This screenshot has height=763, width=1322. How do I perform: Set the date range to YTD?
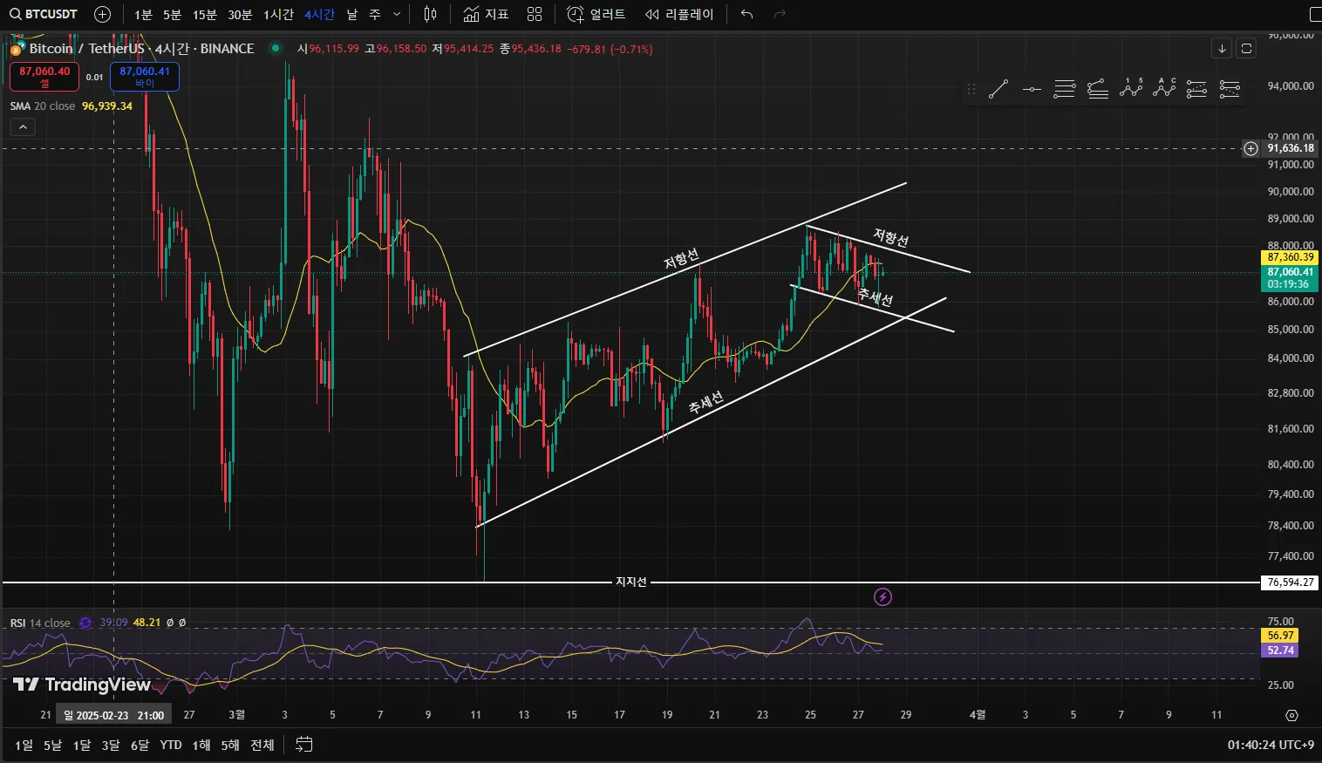tap(171, 745)
